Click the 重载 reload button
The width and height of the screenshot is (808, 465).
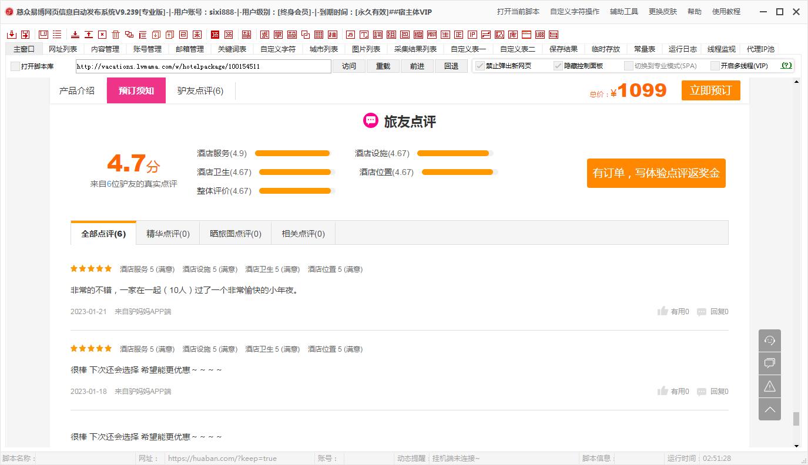pos(383,66)
